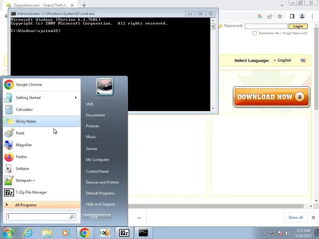
Task: Open Help and Support
Action: coord(101,204)
